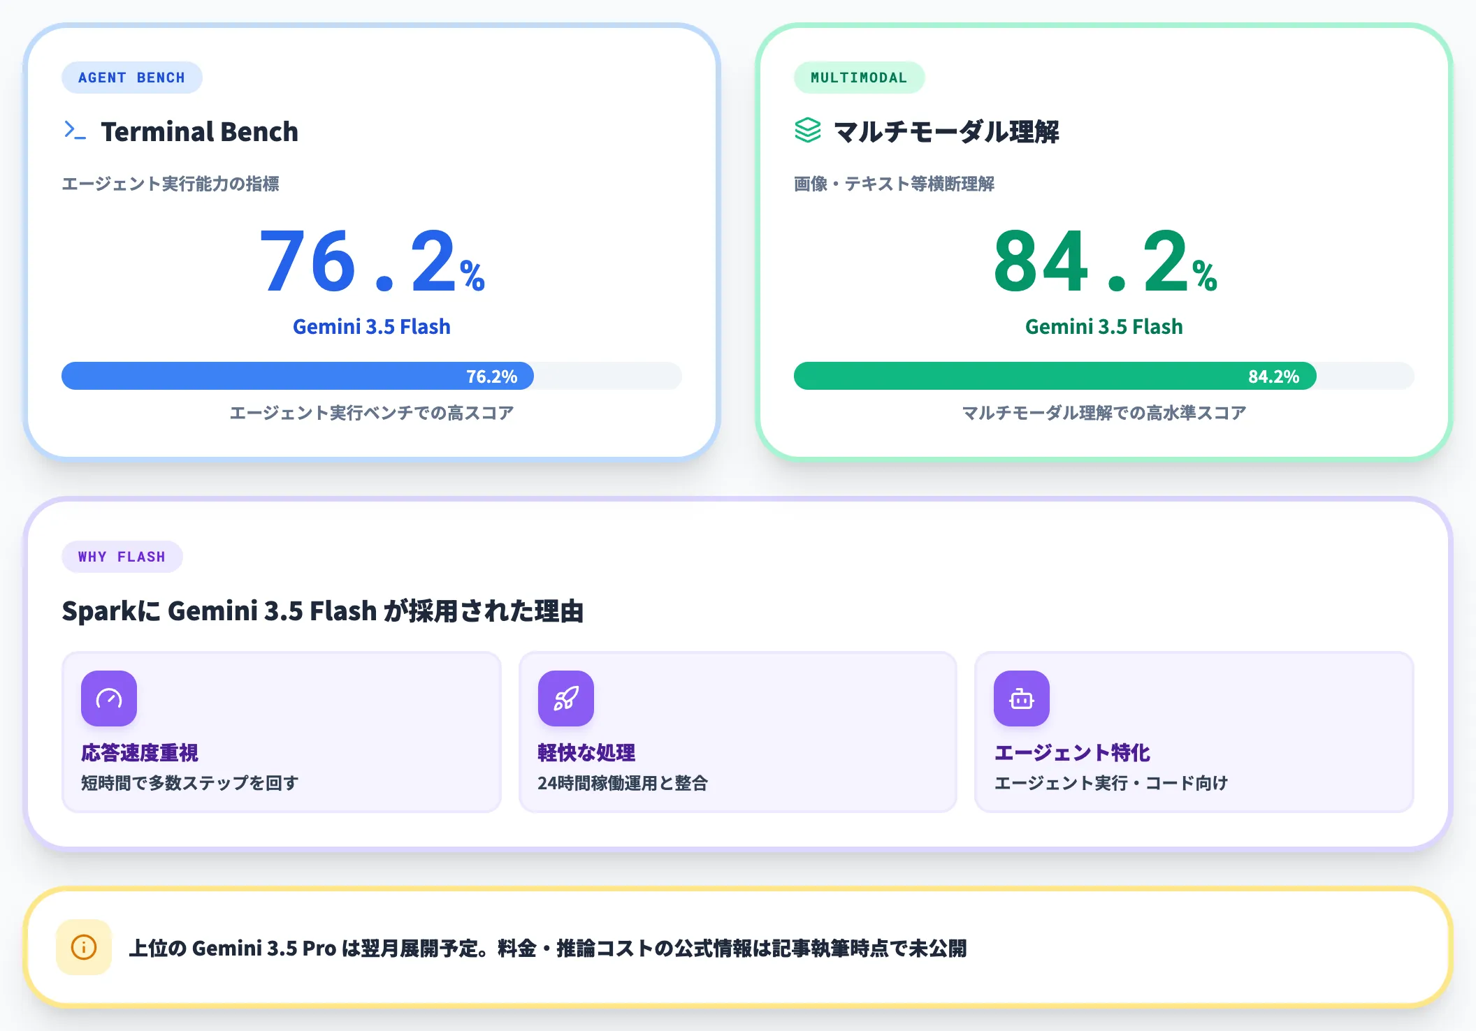This screenshot has width=1476, height=1031.
Task: Select the AGENT BENCH badge
Action: point(132,78)
